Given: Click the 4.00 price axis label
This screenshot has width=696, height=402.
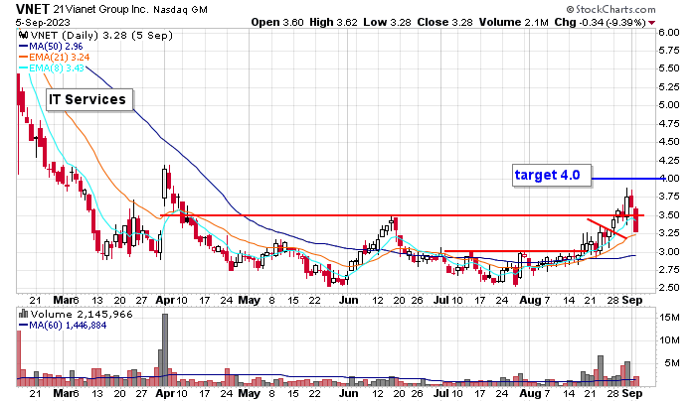Looking at the screenshot, I should [x=669, y=179].
